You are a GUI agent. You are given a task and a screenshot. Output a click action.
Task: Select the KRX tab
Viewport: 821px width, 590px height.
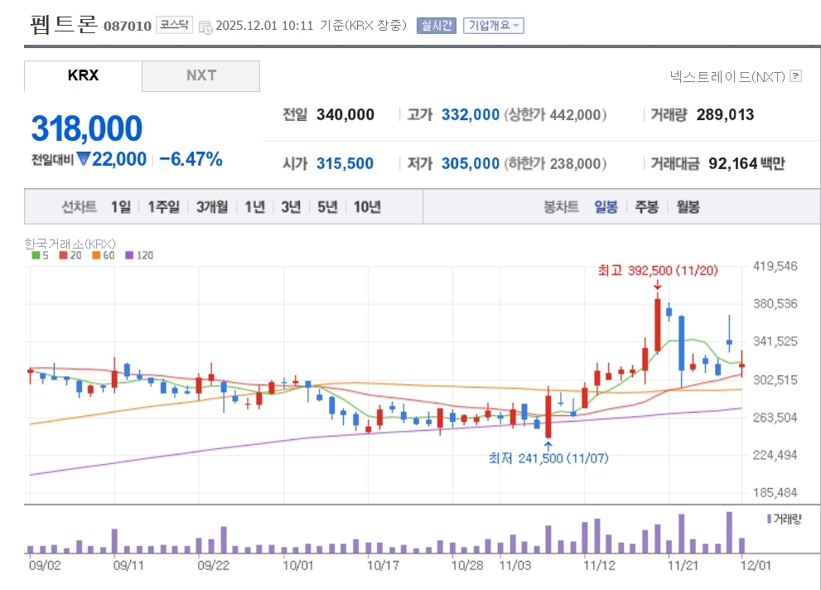pos(83,75)
